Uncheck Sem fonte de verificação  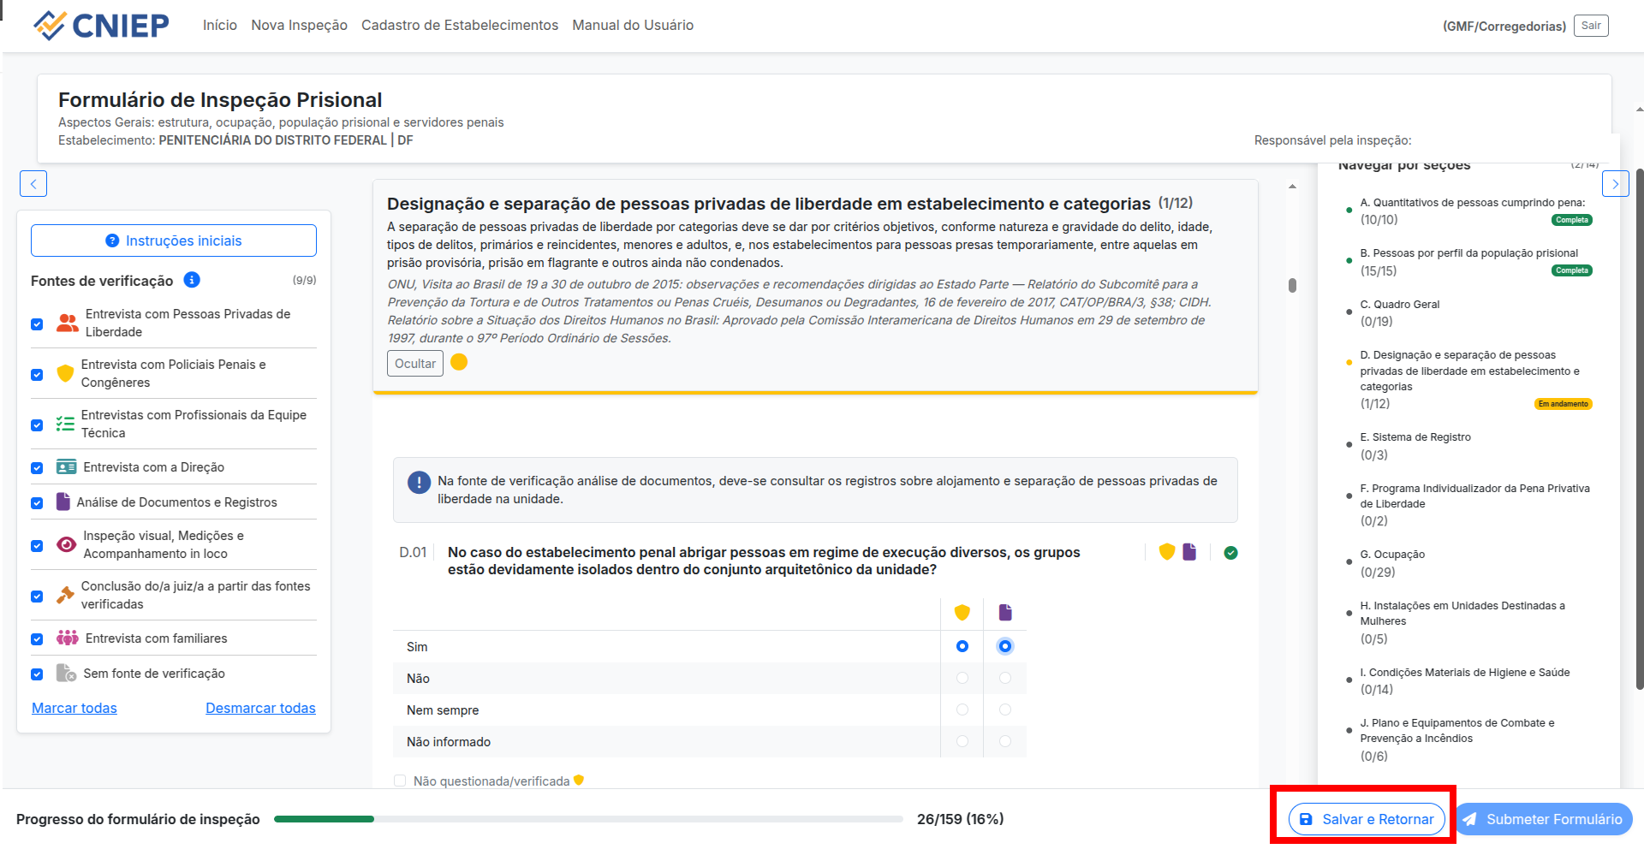point(37,674)
